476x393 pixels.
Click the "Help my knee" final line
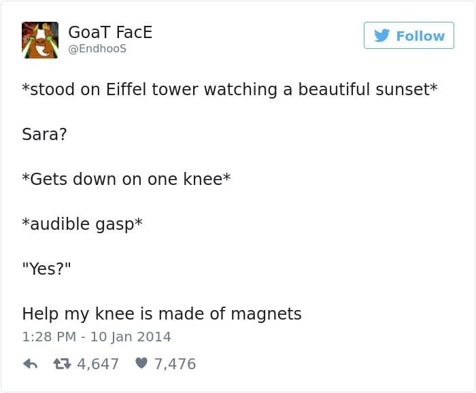(162, 313)
